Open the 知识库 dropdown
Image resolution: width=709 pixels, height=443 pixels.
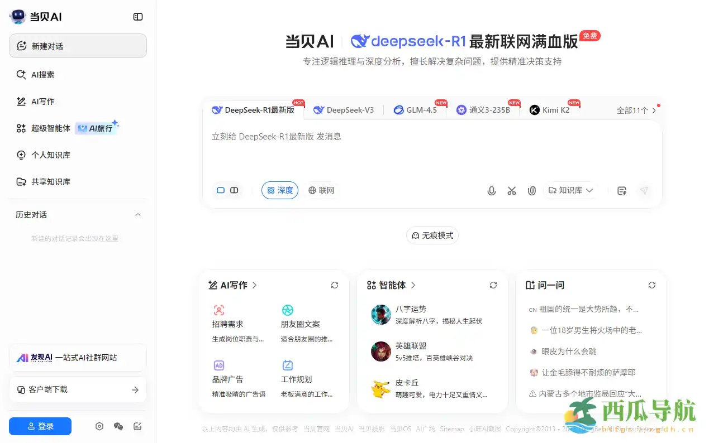[570, 190]
